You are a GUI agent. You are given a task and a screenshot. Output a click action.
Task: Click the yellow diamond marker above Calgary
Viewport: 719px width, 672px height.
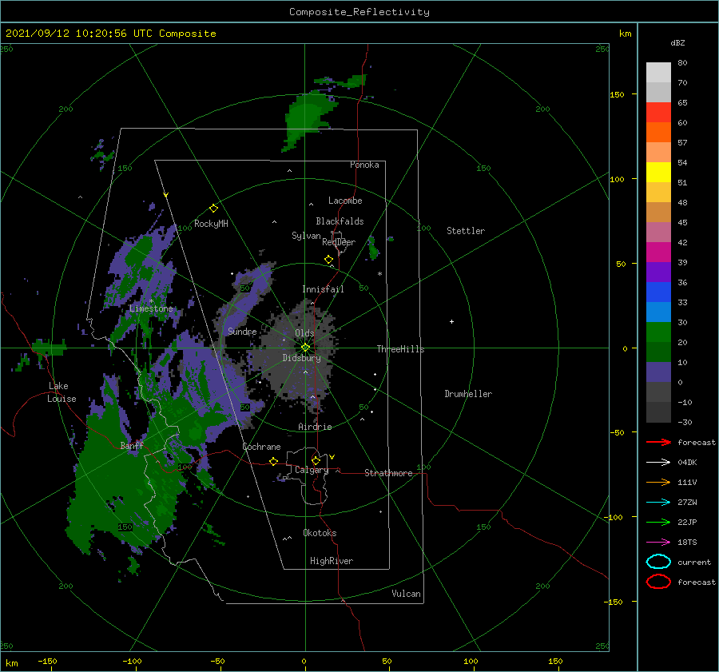click(316, 460)
